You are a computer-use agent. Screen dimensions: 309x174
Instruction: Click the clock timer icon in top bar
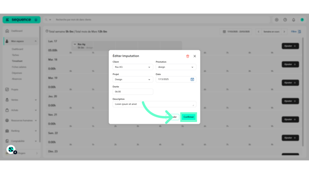pyautogui.click(x=285, y=20)
